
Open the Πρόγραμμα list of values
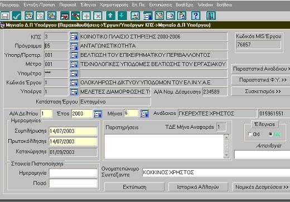click(x=74, y=46)
